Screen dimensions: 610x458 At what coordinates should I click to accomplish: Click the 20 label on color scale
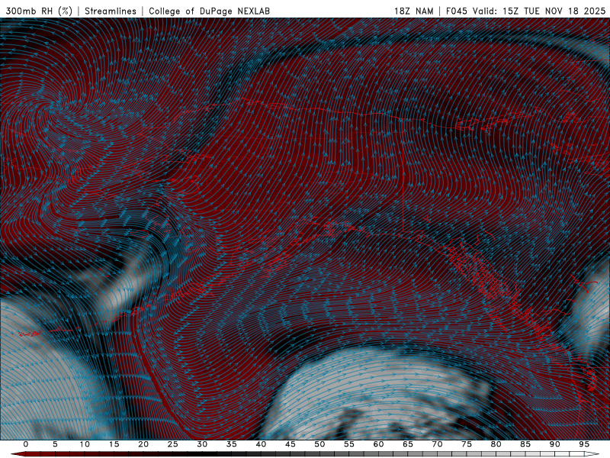(x=143, y=444)
